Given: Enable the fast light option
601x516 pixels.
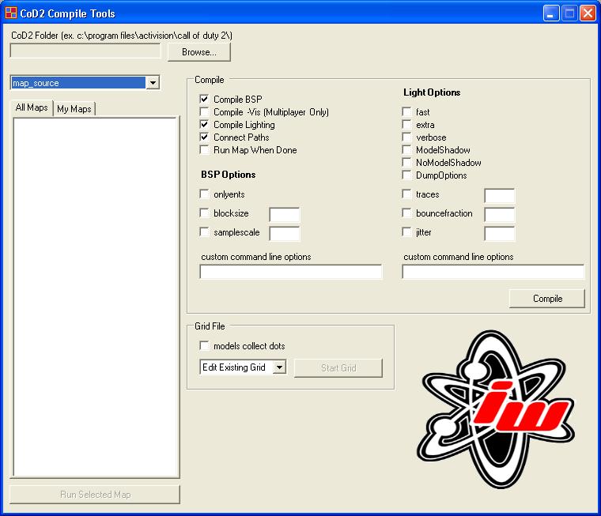Looking at the screenshot, I should coord(406,112).
